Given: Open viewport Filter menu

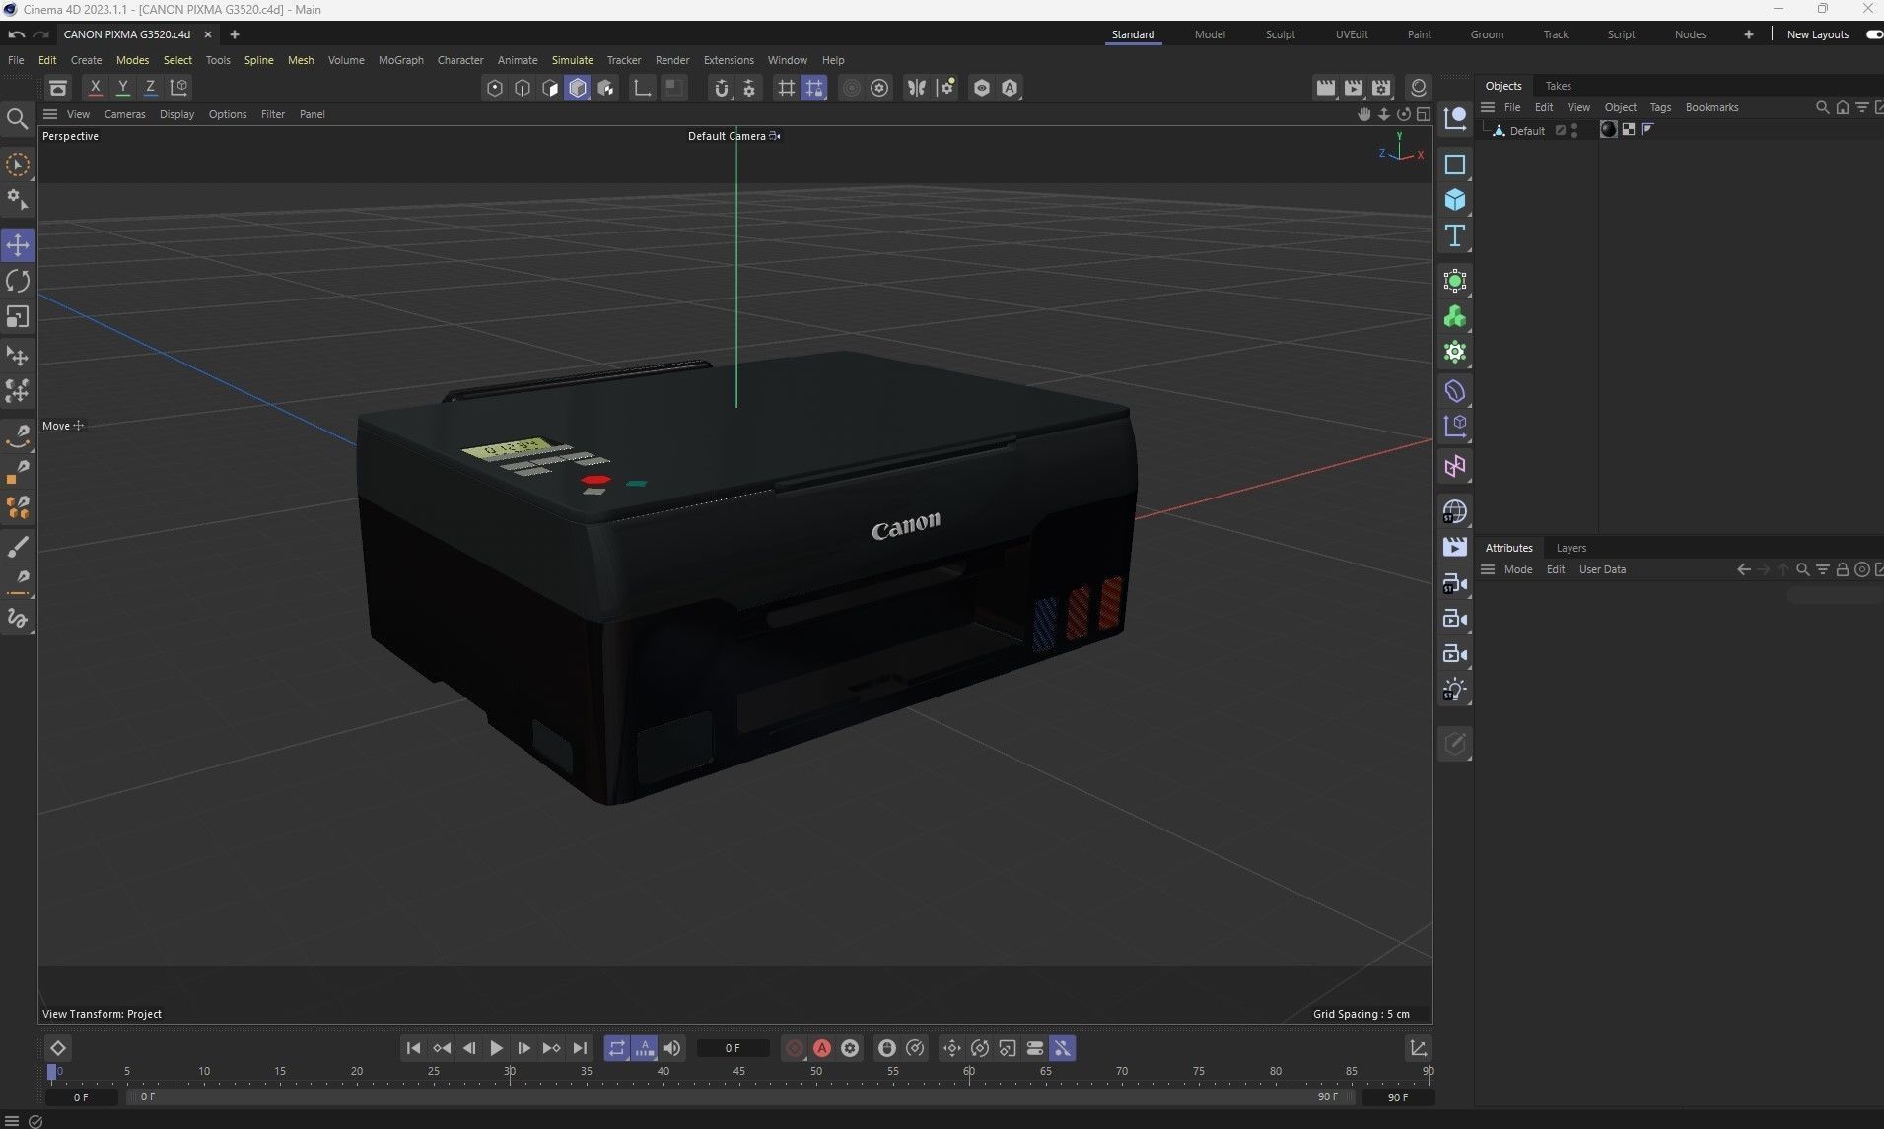Looking at the screenshot, I should pyautogui.click(x=273, y=114).
